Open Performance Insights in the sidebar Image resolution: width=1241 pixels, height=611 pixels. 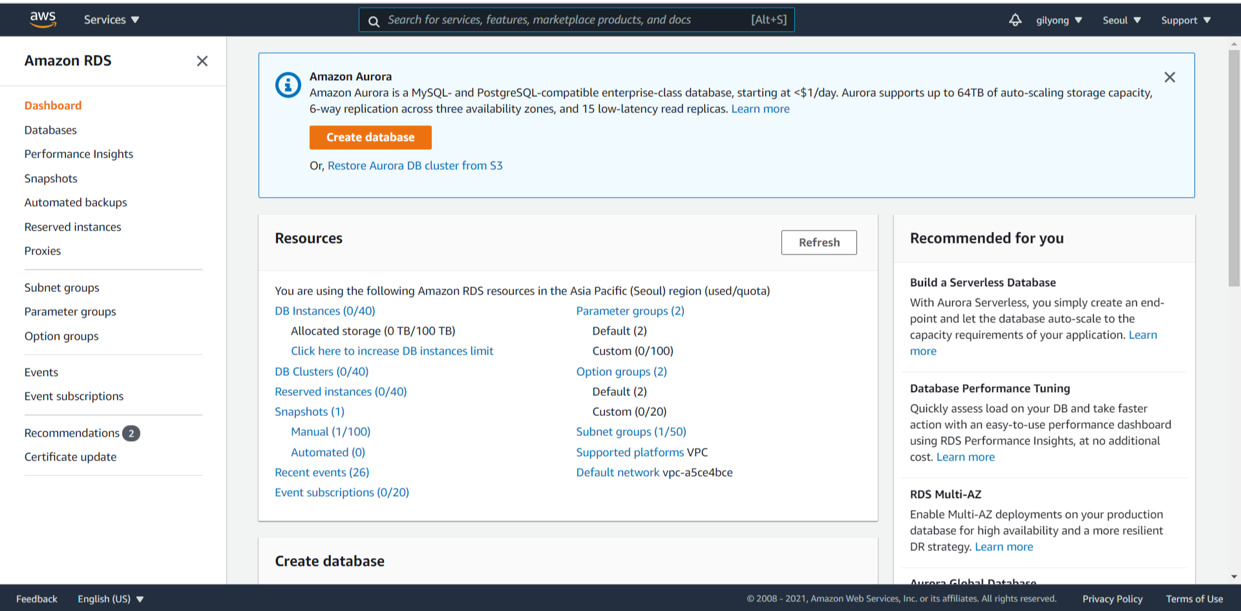tap(79, 154)
